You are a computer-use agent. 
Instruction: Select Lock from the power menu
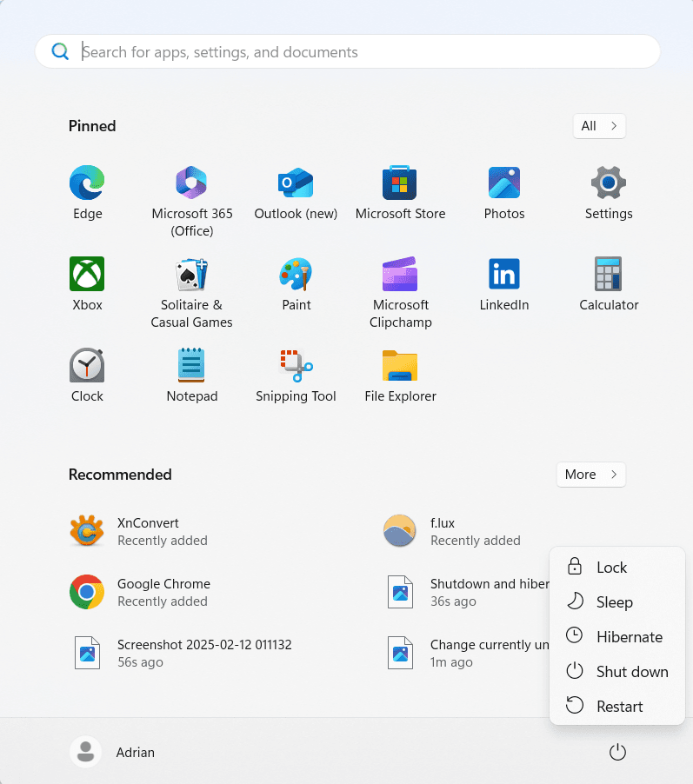point(617,567)
